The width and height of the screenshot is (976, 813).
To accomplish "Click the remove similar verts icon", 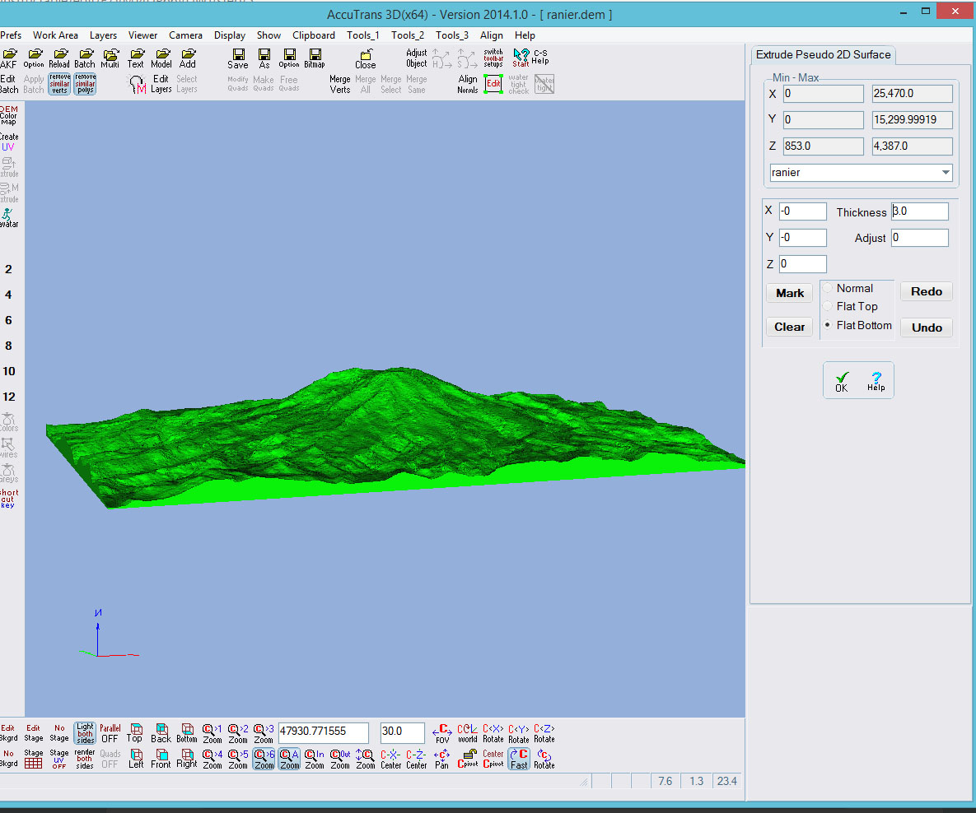I will [58, 83].
